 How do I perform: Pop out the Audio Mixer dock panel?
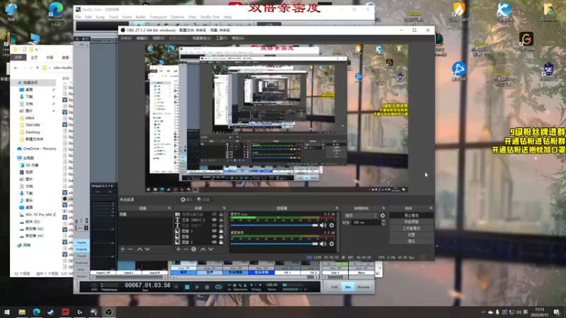point(337,208)
